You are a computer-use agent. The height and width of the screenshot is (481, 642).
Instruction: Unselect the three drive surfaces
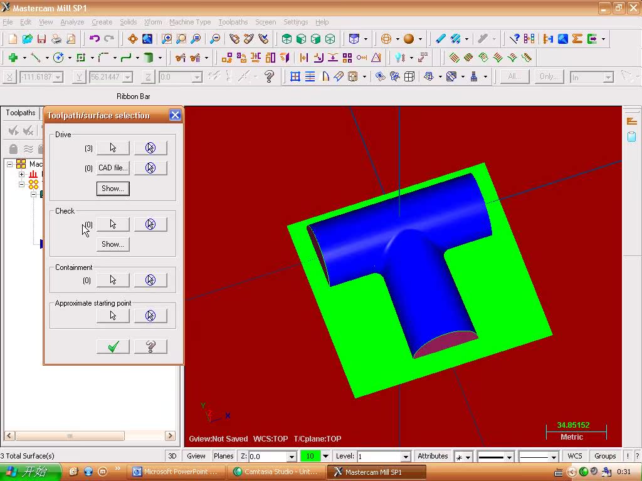(x=150, y=148)
